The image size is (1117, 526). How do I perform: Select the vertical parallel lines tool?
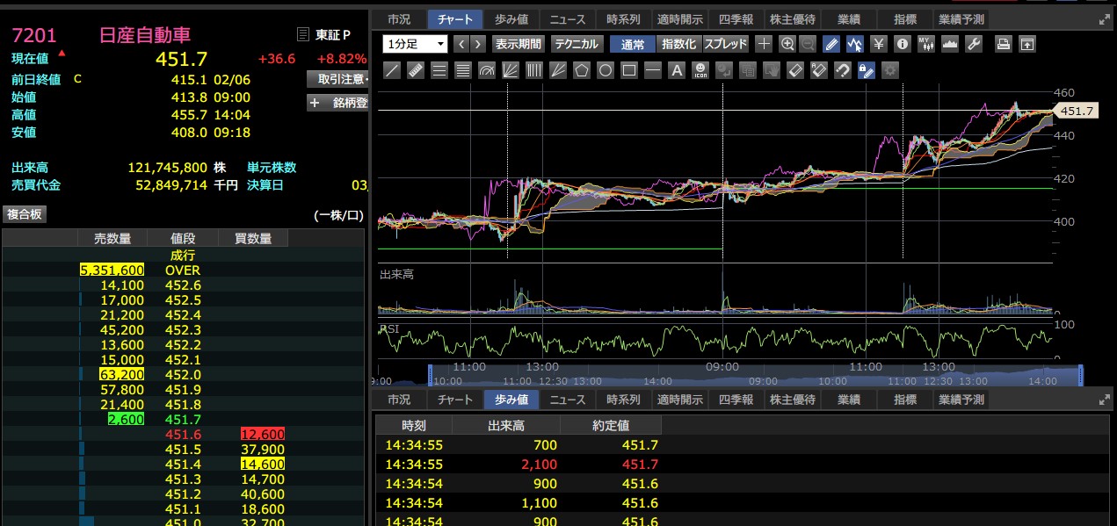pos(534,70)
